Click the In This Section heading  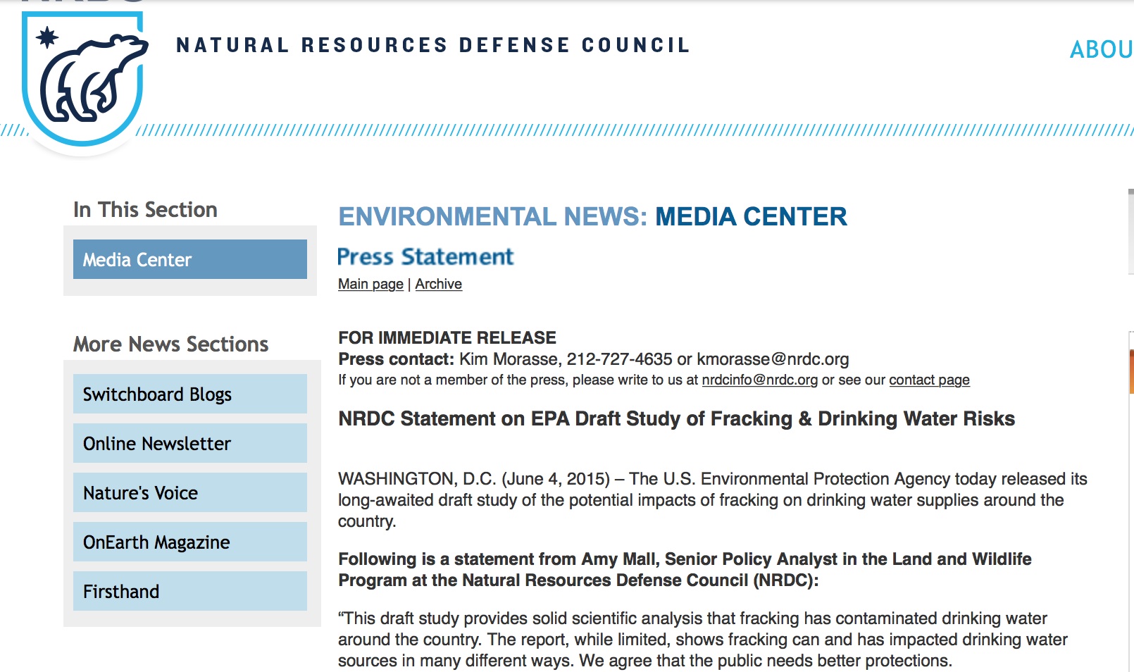click(145, 209)
